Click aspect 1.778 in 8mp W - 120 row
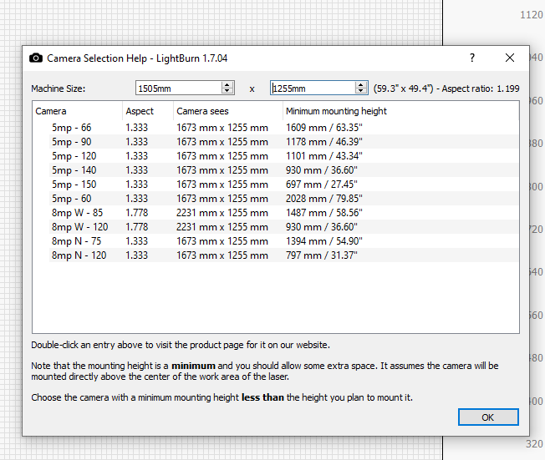The width and height of the screenshot is (545, 460). click(136, 227)
